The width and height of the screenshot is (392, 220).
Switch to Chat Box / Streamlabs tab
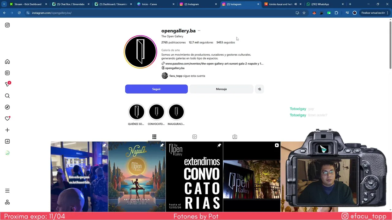pyautogui.click(x=70, y=4)
